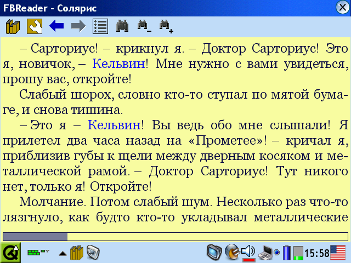This screenshot has width=351, height=263.
Task: Click the title text 'FBReader - Солярис'
Action: pos(50,8)
